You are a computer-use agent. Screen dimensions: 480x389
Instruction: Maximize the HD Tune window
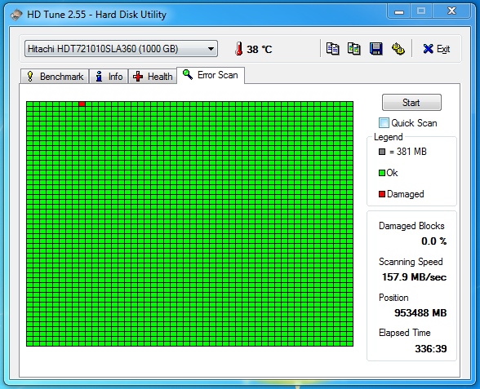pos(421,11)
